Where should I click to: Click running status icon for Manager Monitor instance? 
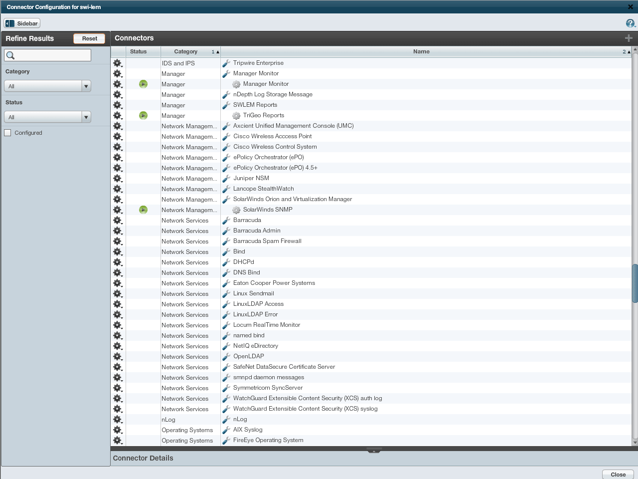(143, 84)
